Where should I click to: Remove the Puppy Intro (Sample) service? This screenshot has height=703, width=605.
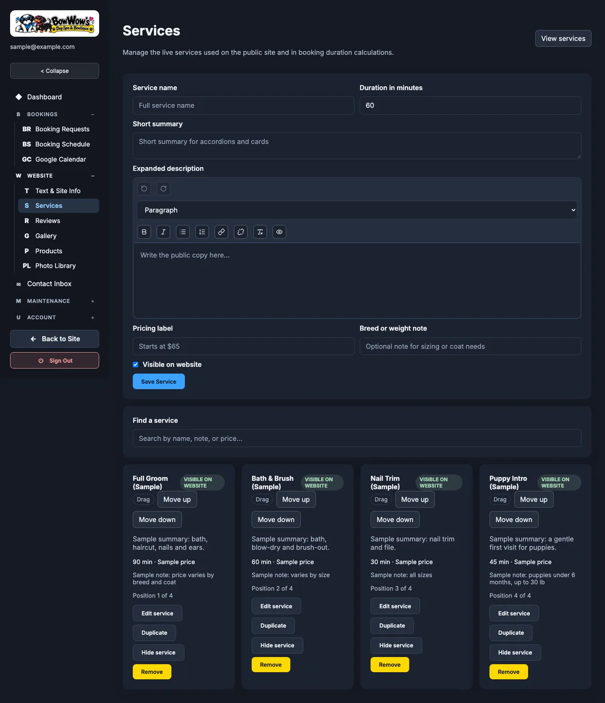point(509,672)
